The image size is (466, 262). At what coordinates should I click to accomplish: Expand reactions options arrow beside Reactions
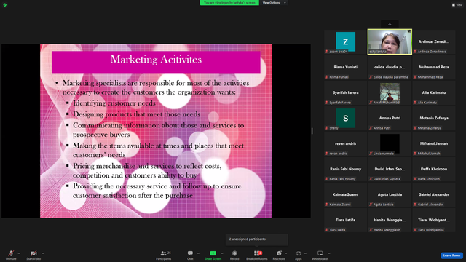click(x=285, y=253)
